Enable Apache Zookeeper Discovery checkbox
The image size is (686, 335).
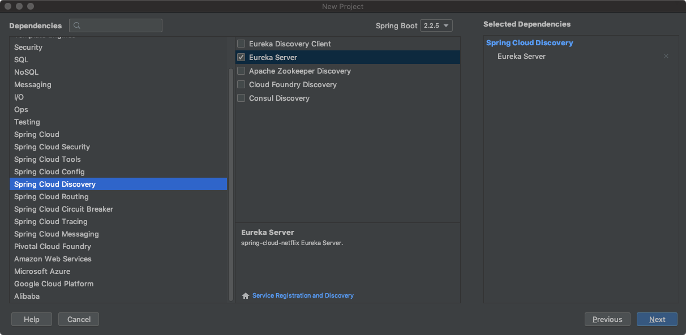click(x=241, y=71)
